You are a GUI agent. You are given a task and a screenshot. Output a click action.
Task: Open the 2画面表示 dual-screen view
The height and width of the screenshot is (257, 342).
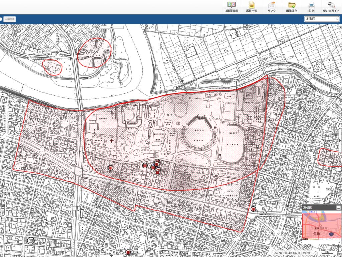click(232, 7)
